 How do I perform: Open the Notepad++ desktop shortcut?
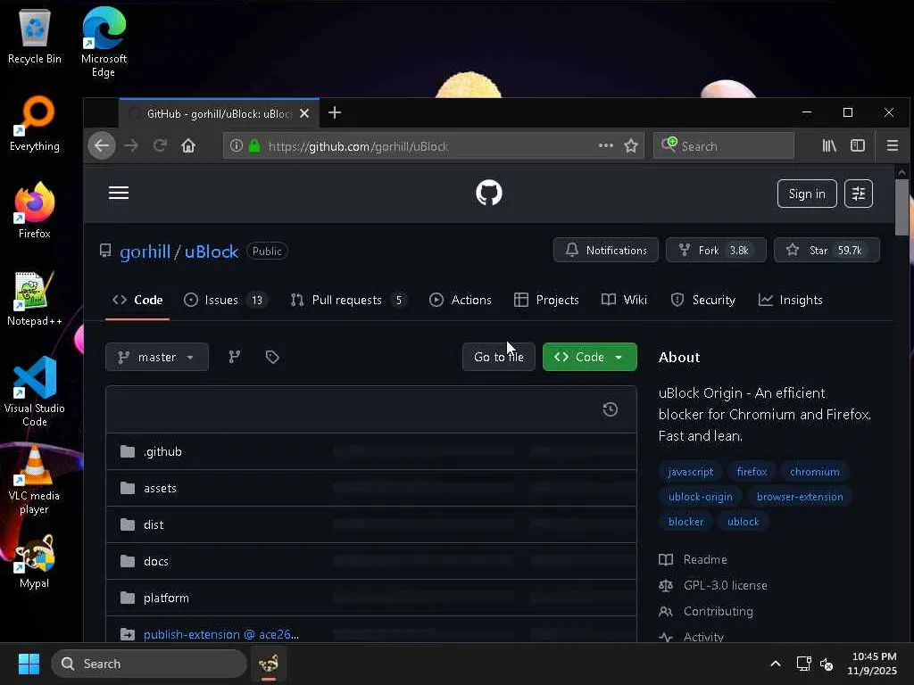pyautogui.click(x=35, y=298)
